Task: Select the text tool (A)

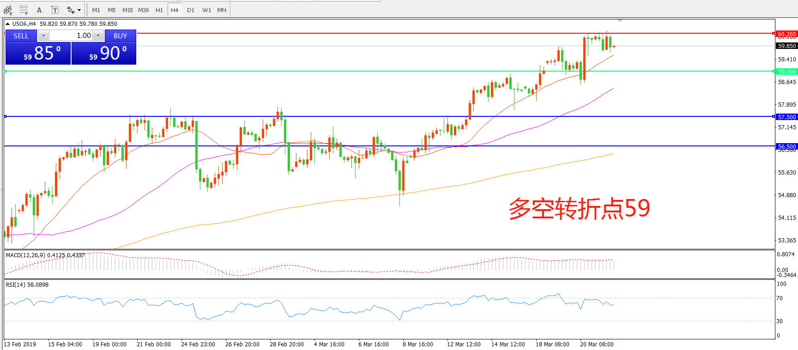Action: pos(39,10)
